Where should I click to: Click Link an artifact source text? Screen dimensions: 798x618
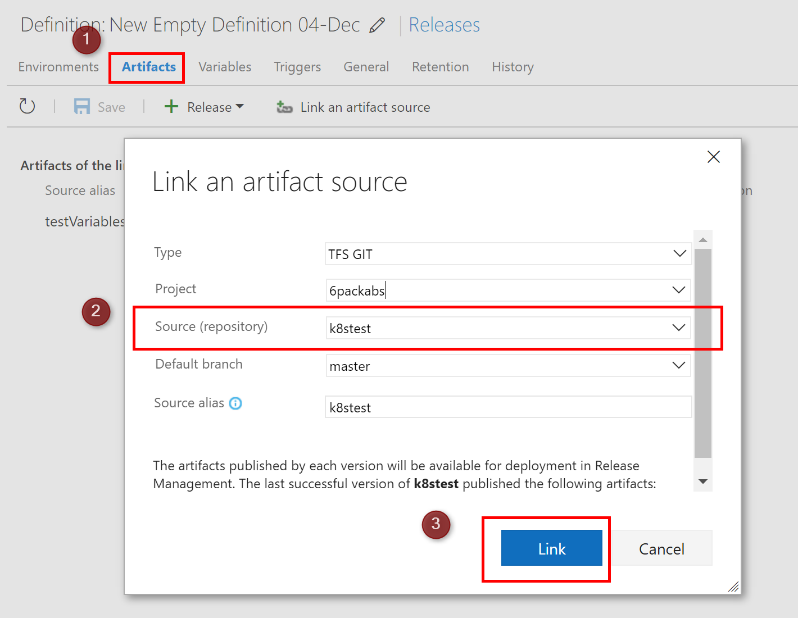pyautogui.click(x=365, y=107)
